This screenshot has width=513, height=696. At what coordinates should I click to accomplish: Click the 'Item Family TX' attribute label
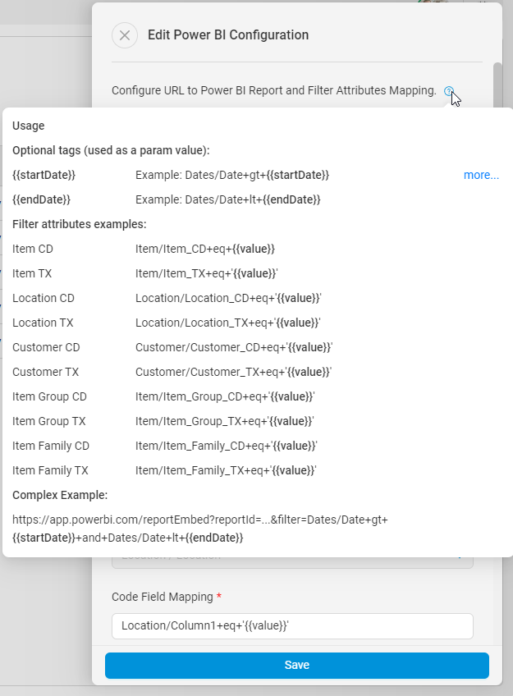[x=50, y=470]
